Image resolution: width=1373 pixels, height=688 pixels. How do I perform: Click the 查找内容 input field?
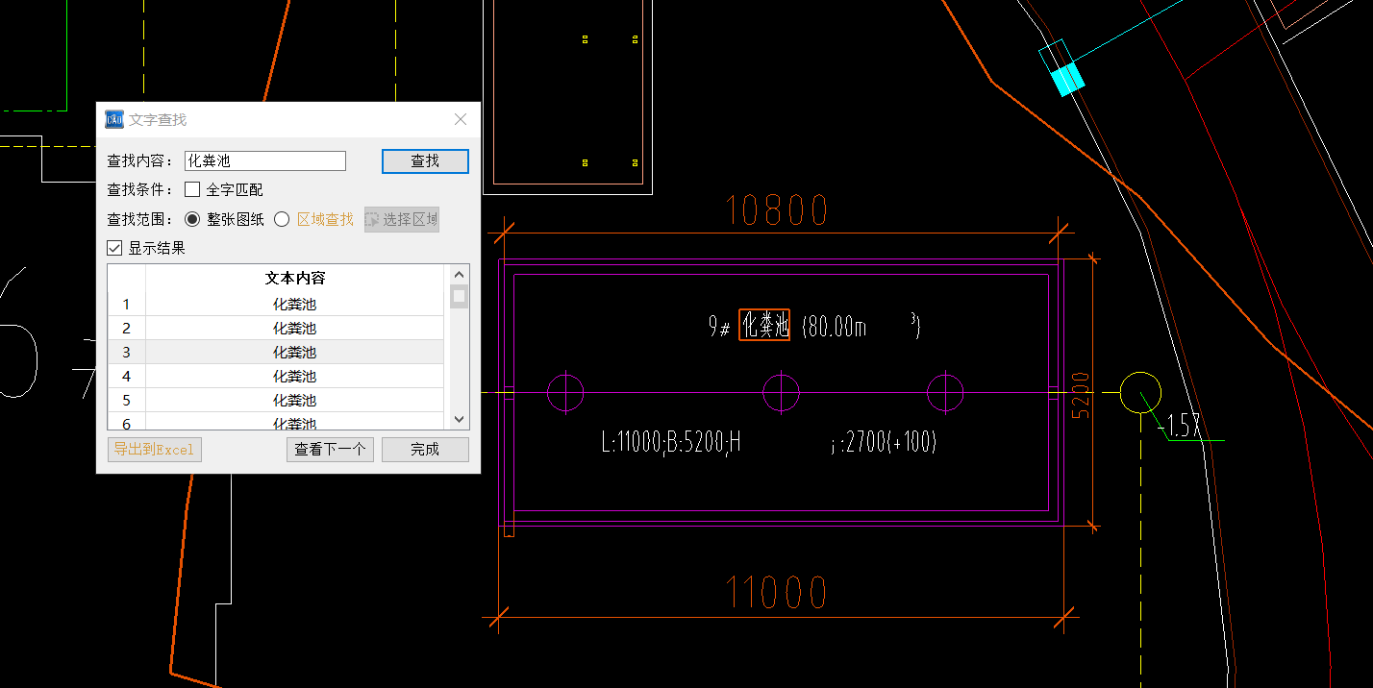tap(265, 161)
